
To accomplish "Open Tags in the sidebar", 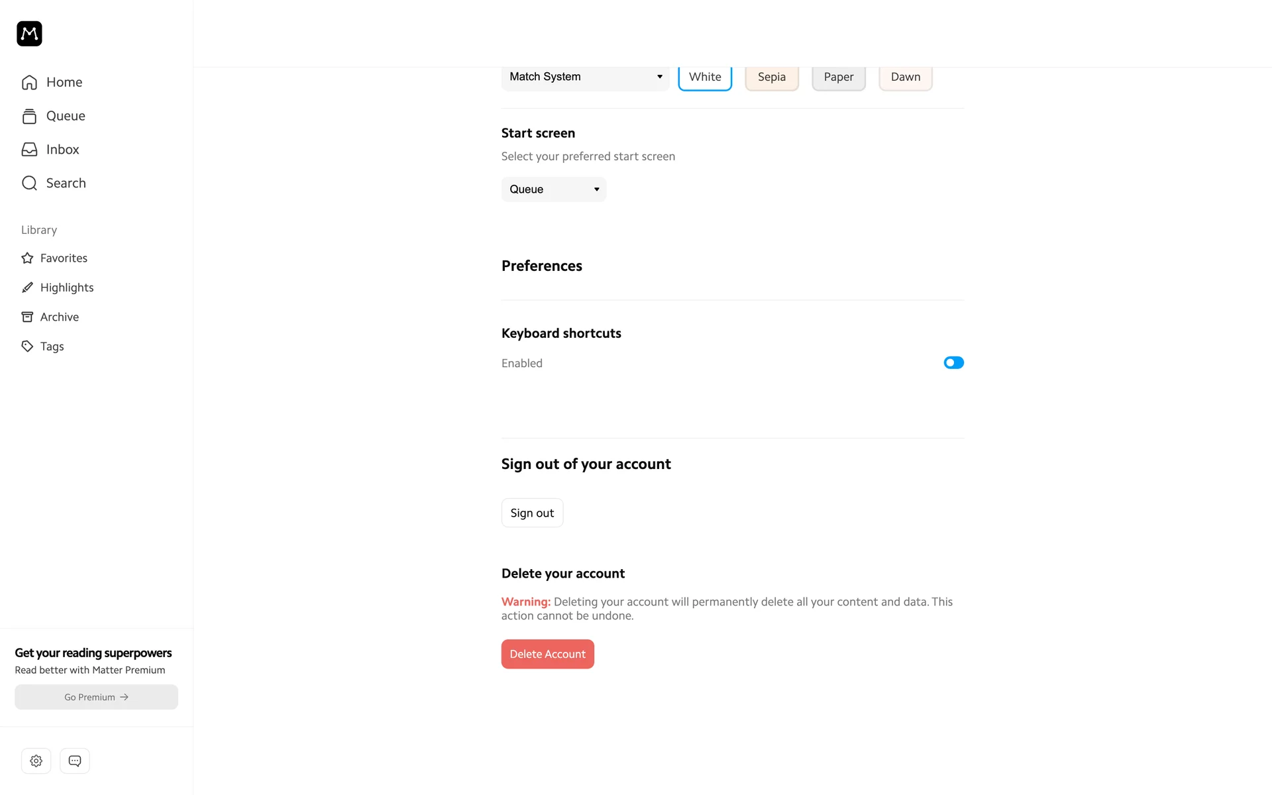I will tap(52, 346).
